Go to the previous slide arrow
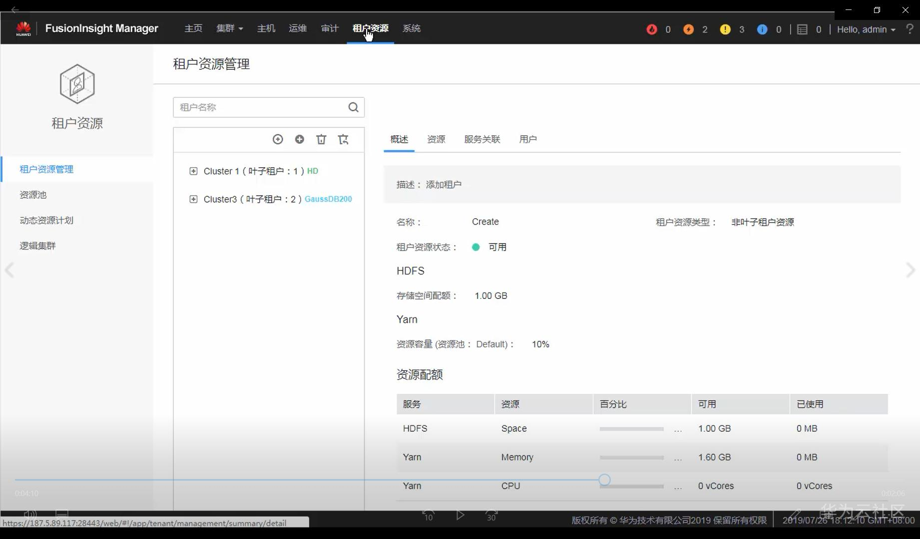This screenshot has height=539, width=920. tap(9, 270)
